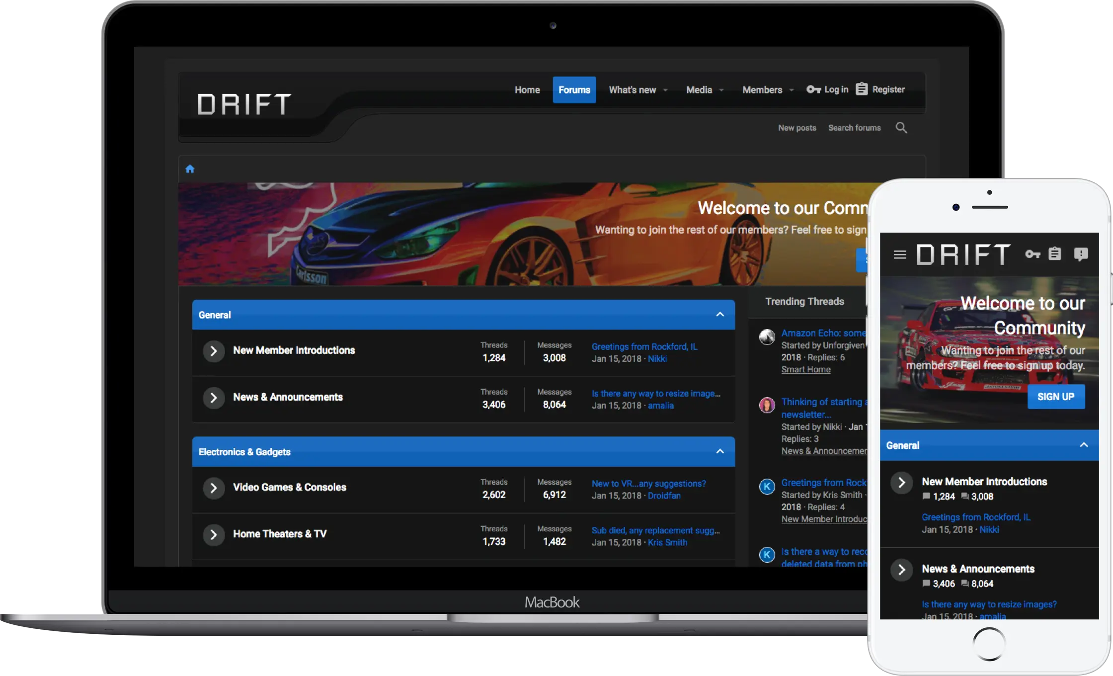The image size is (1113, 676).
Task: Expand the New Member Introductions thread row
Action: (x=213, y=351)
